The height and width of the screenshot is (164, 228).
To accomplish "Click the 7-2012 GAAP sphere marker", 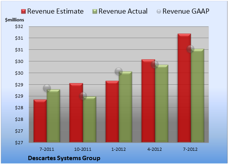I will (x=190, y=49).
